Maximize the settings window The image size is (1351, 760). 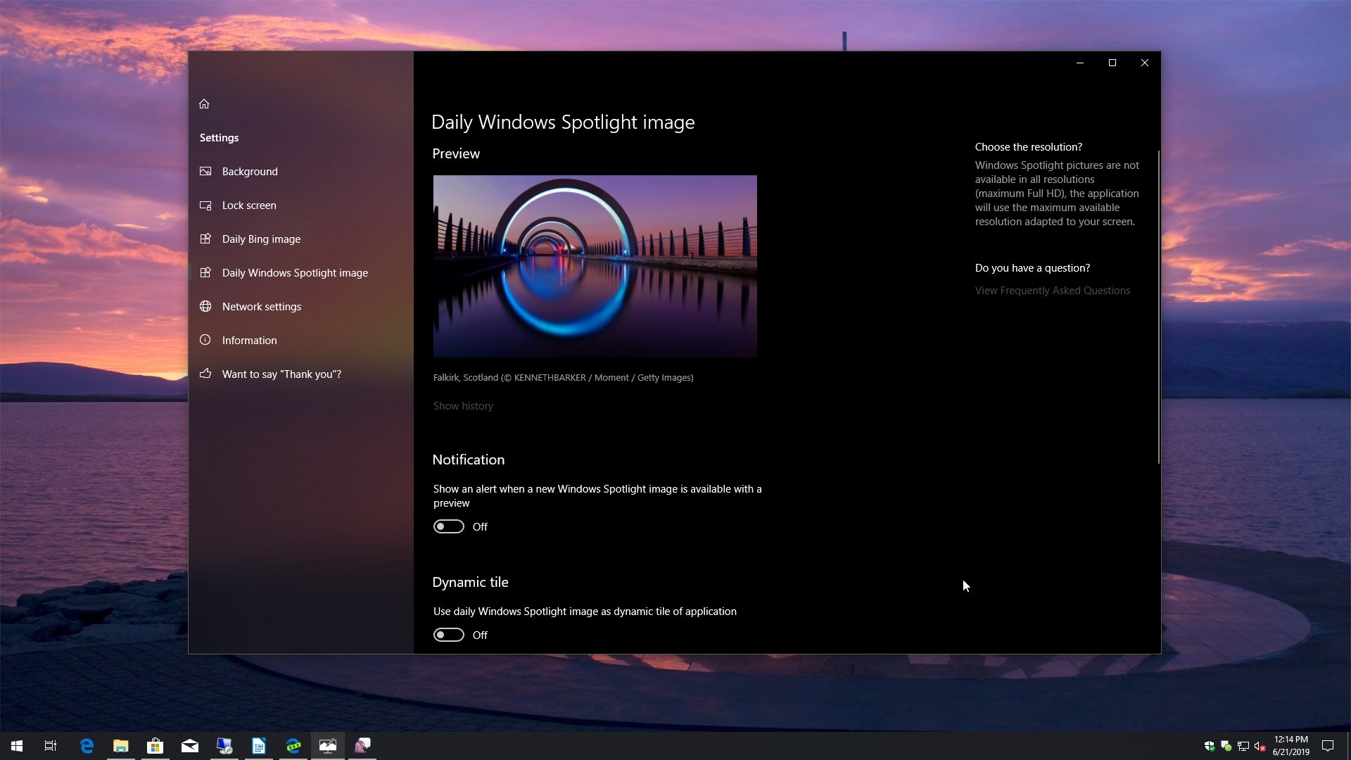(x=1112, y=63)
